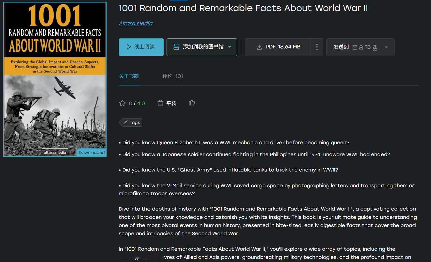Send the book to Google Drive icon
The image size is (431, 262).
tap(361, 47)
